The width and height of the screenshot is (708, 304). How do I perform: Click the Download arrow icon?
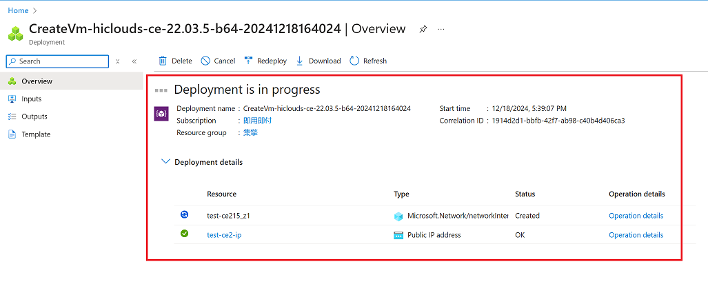[299, 61]
